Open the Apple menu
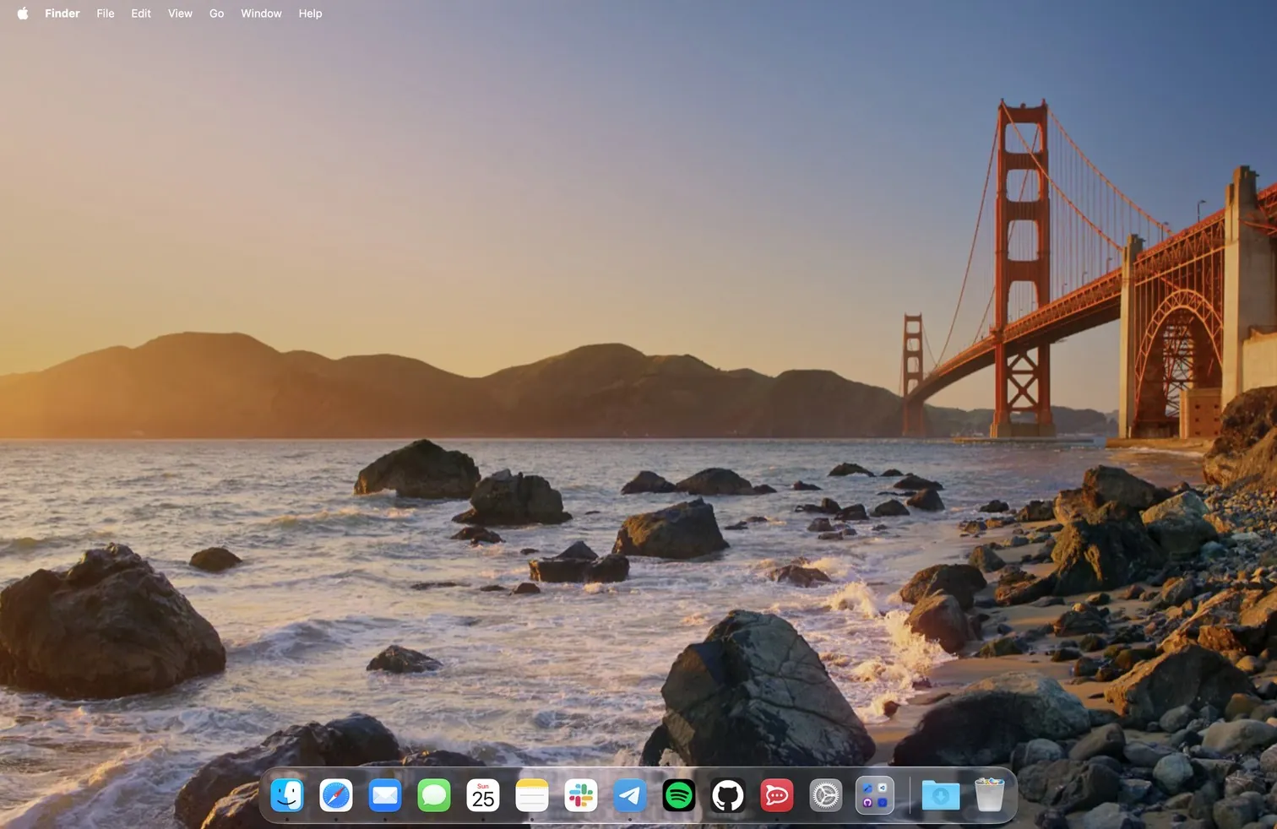The width and height of the screenshot is (1277, 829). 23,14
